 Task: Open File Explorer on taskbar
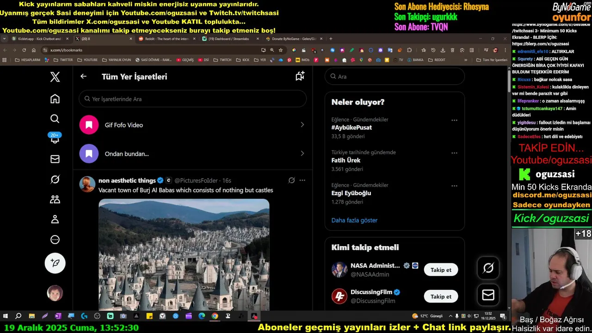click(31, 316)
